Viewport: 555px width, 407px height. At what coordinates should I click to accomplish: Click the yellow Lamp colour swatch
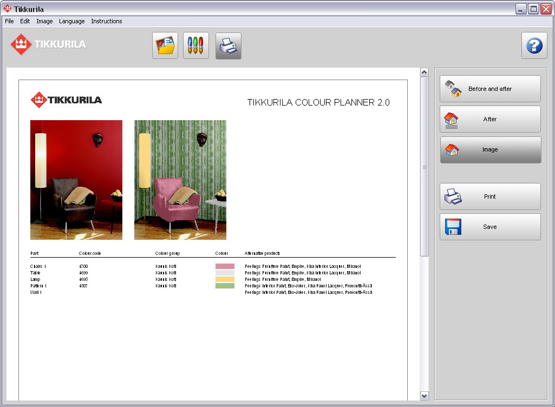[225, 279]
